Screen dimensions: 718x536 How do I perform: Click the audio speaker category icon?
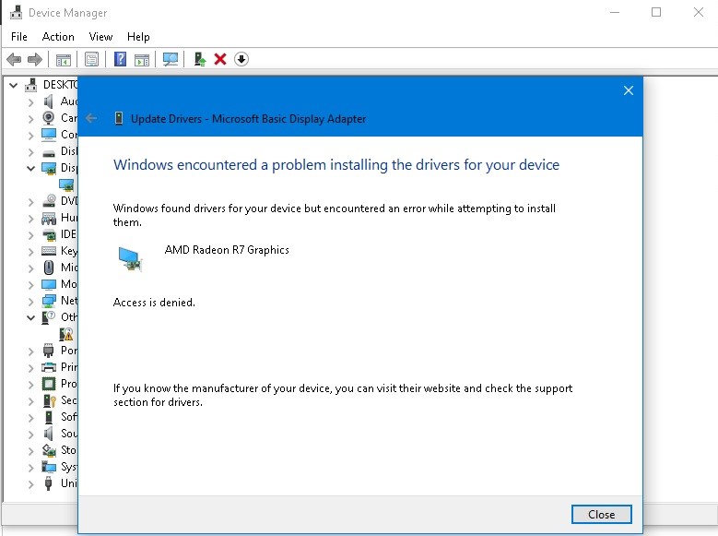[49, 101]
